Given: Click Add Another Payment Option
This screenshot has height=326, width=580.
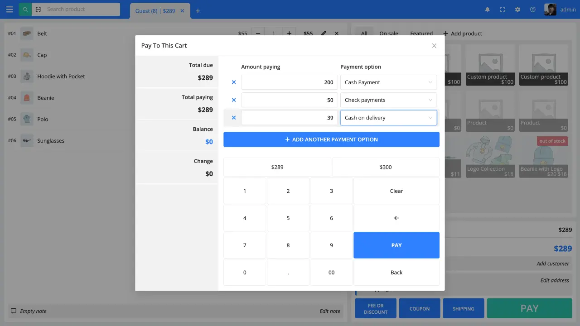Looking at the screenshot, I should [x=331, y=139].
